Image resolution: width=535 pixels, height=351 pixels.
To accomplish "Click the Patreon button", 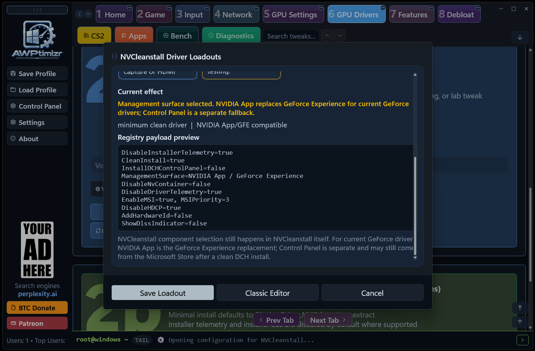I will coord(37,323).
